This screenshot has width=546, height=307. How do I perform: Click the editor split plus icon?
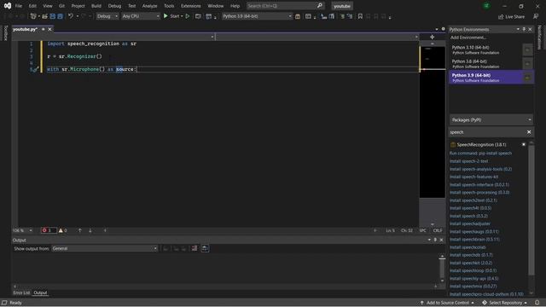click(x=433, y=37)
